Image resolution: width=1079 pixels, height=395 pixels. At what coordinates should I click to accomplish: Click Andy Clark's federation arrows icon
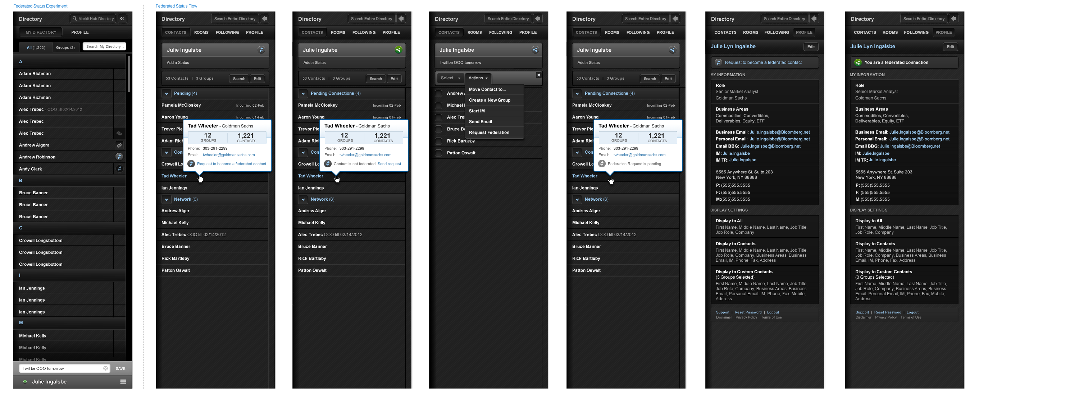119,169
